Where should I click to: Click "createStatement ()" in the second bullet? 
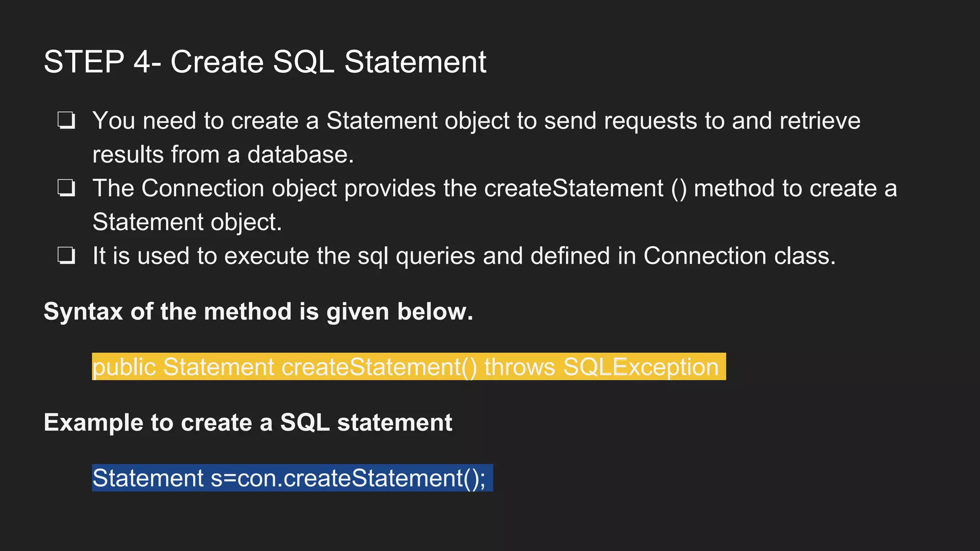pyautogui.click(x=585, y=188)
